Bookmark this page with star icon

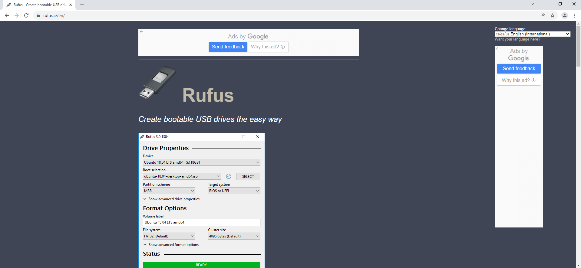click(553, 15)
